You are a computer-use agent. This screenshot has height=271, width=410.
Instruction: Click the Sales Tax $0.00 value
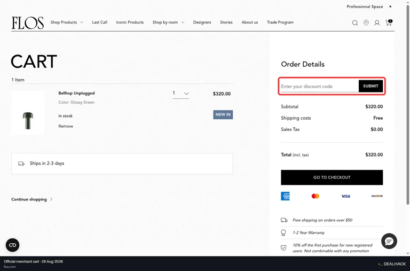click(x=377, y=129)
